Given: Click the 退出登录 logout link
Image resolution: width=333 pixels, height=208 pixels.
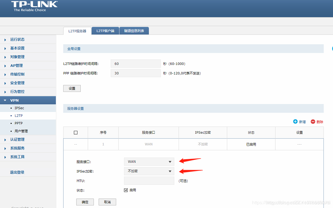Looking at the screenshot, I should tap(17, 172).
